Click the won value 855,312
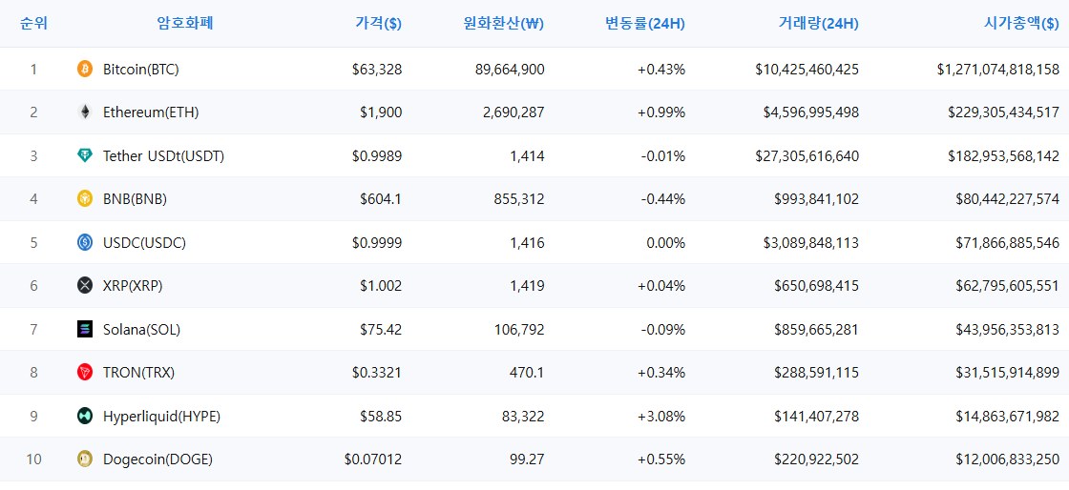1069x490 pixels. pos(520,199)
